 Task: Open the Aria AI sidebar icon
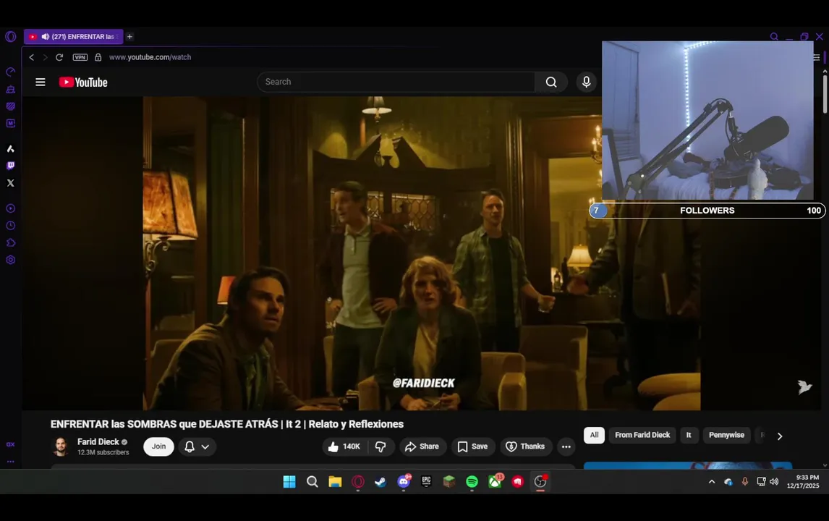(11, 148)
